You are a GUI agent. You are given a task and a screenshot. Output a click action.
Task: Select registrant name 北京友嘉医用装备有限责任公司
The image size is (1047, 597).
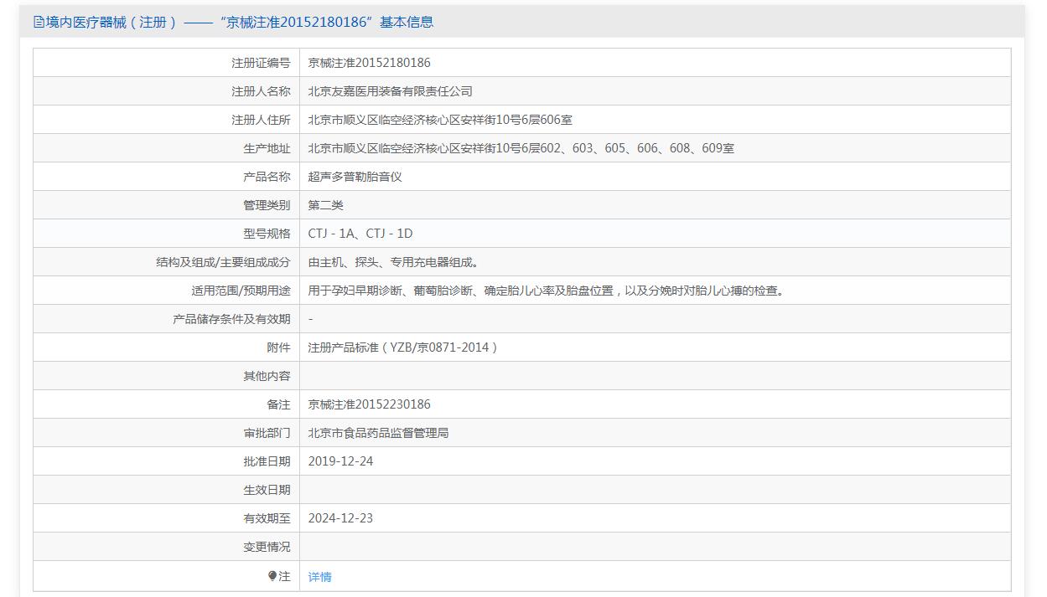[391, 91]
